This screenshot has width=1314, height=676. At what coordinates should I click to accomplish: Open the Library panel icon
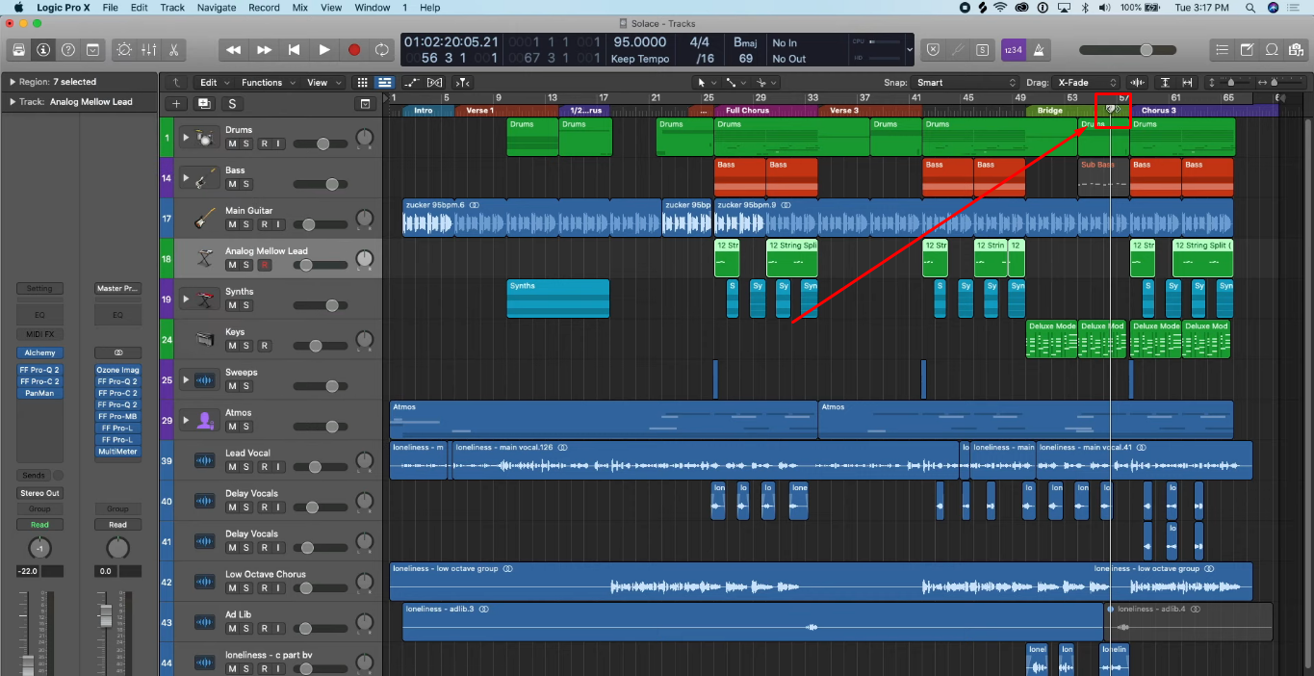[18, 50]
